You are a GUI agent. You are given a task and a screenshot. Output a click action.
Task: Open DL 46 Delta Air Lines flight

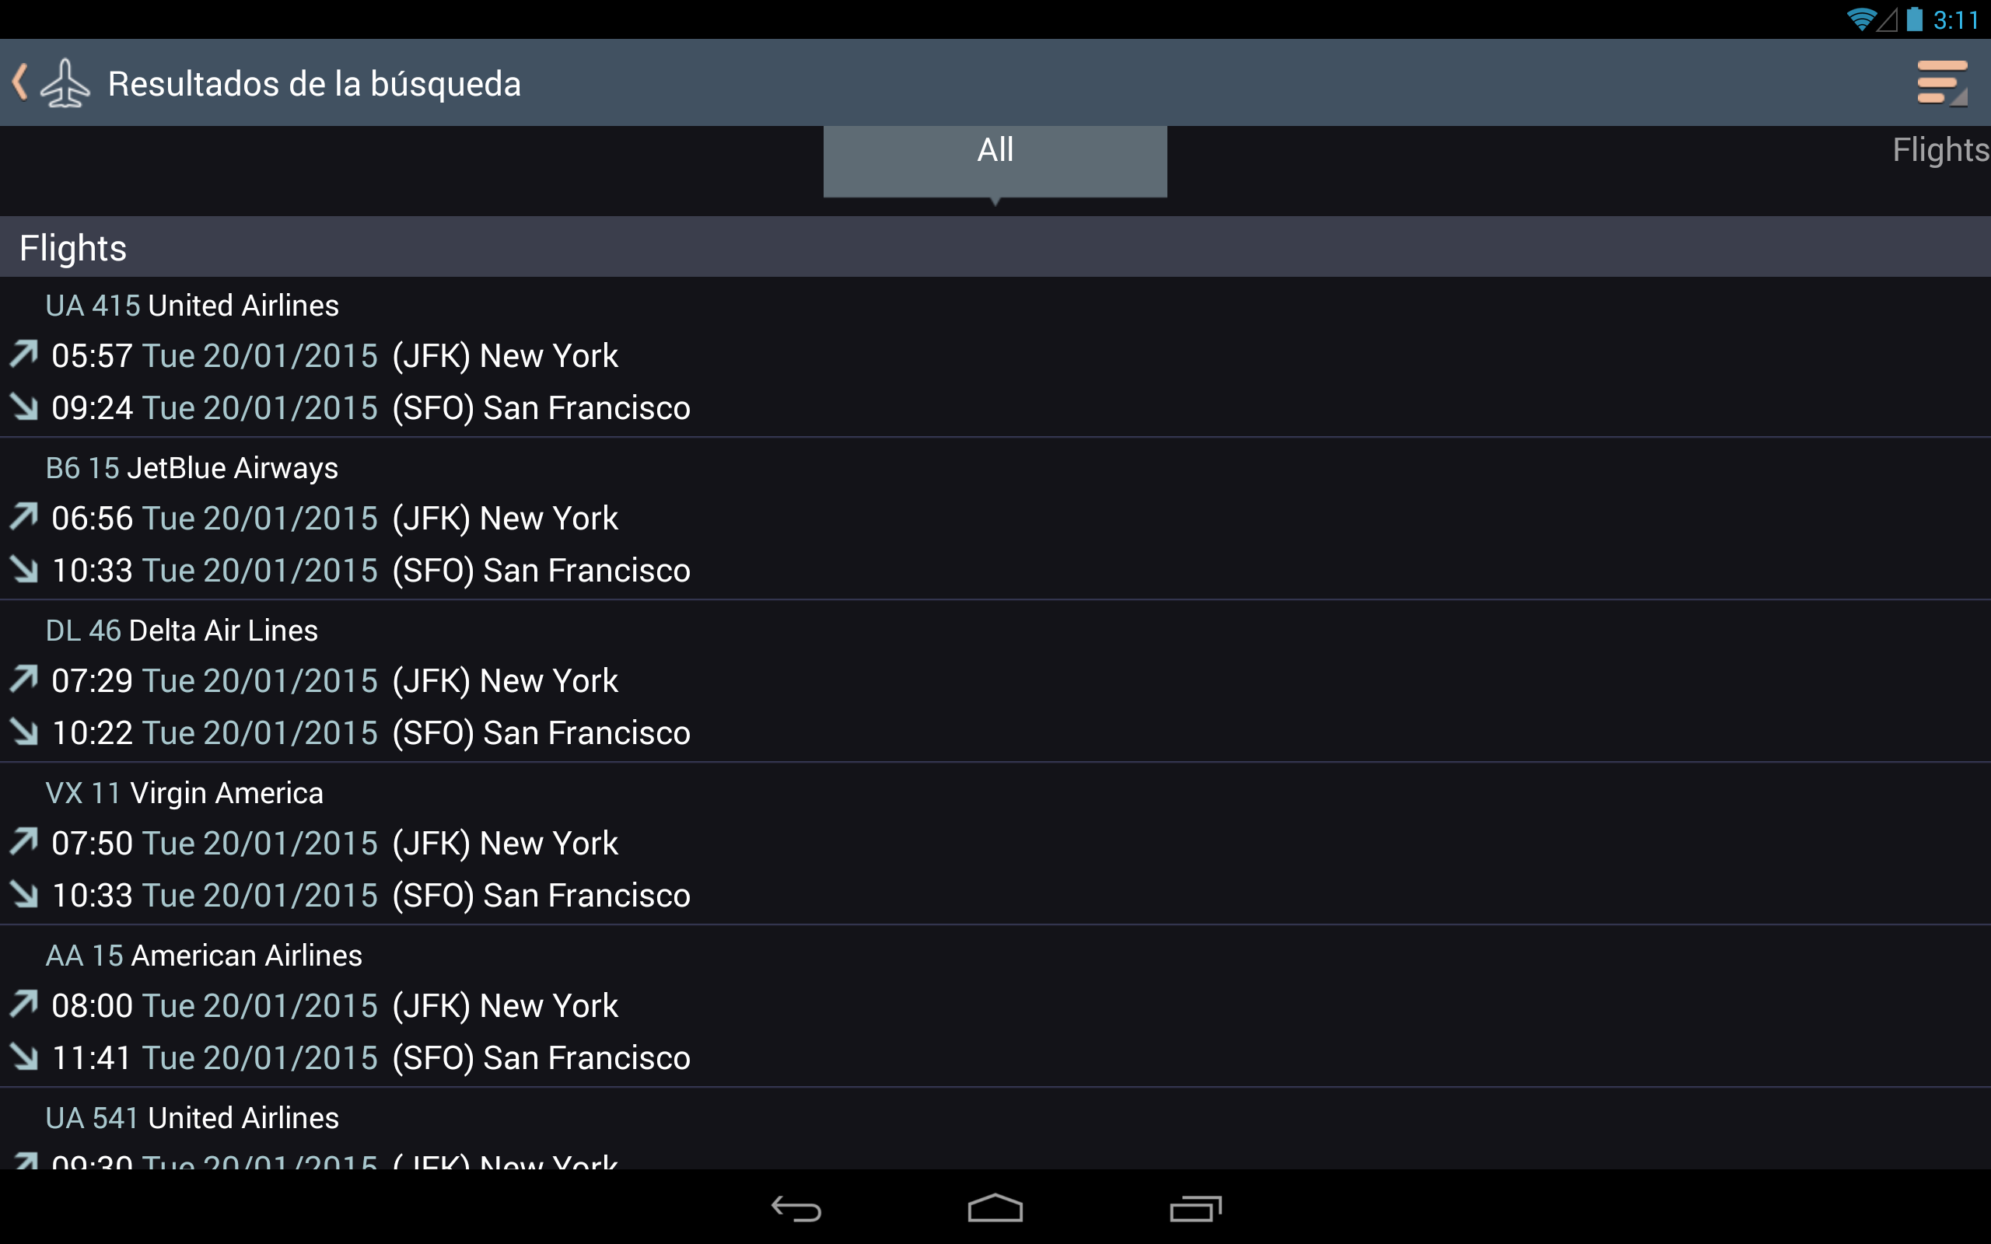(x=995, y=681)
